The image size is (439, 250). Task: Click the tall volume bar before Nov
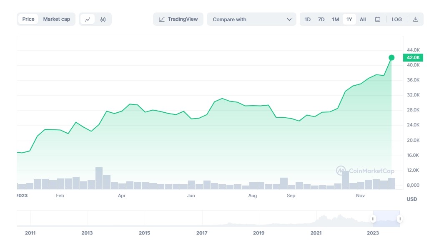click(x=345, y=180)
